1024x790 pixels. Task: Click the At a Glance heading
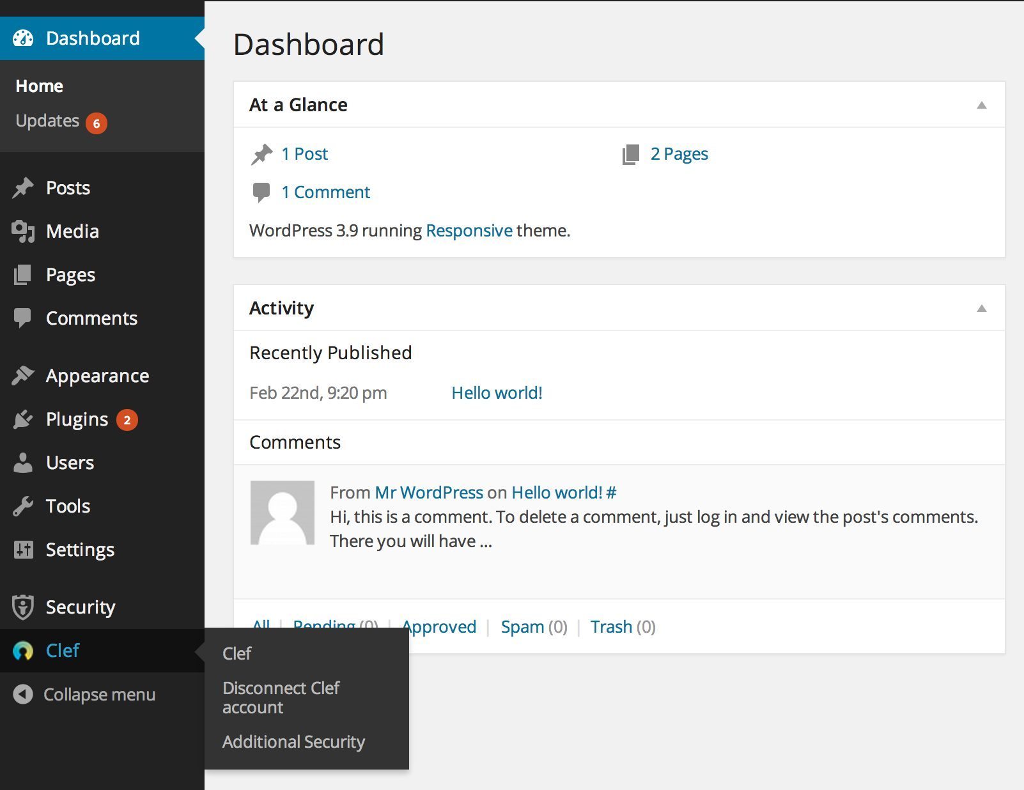[x=299, y=105]
